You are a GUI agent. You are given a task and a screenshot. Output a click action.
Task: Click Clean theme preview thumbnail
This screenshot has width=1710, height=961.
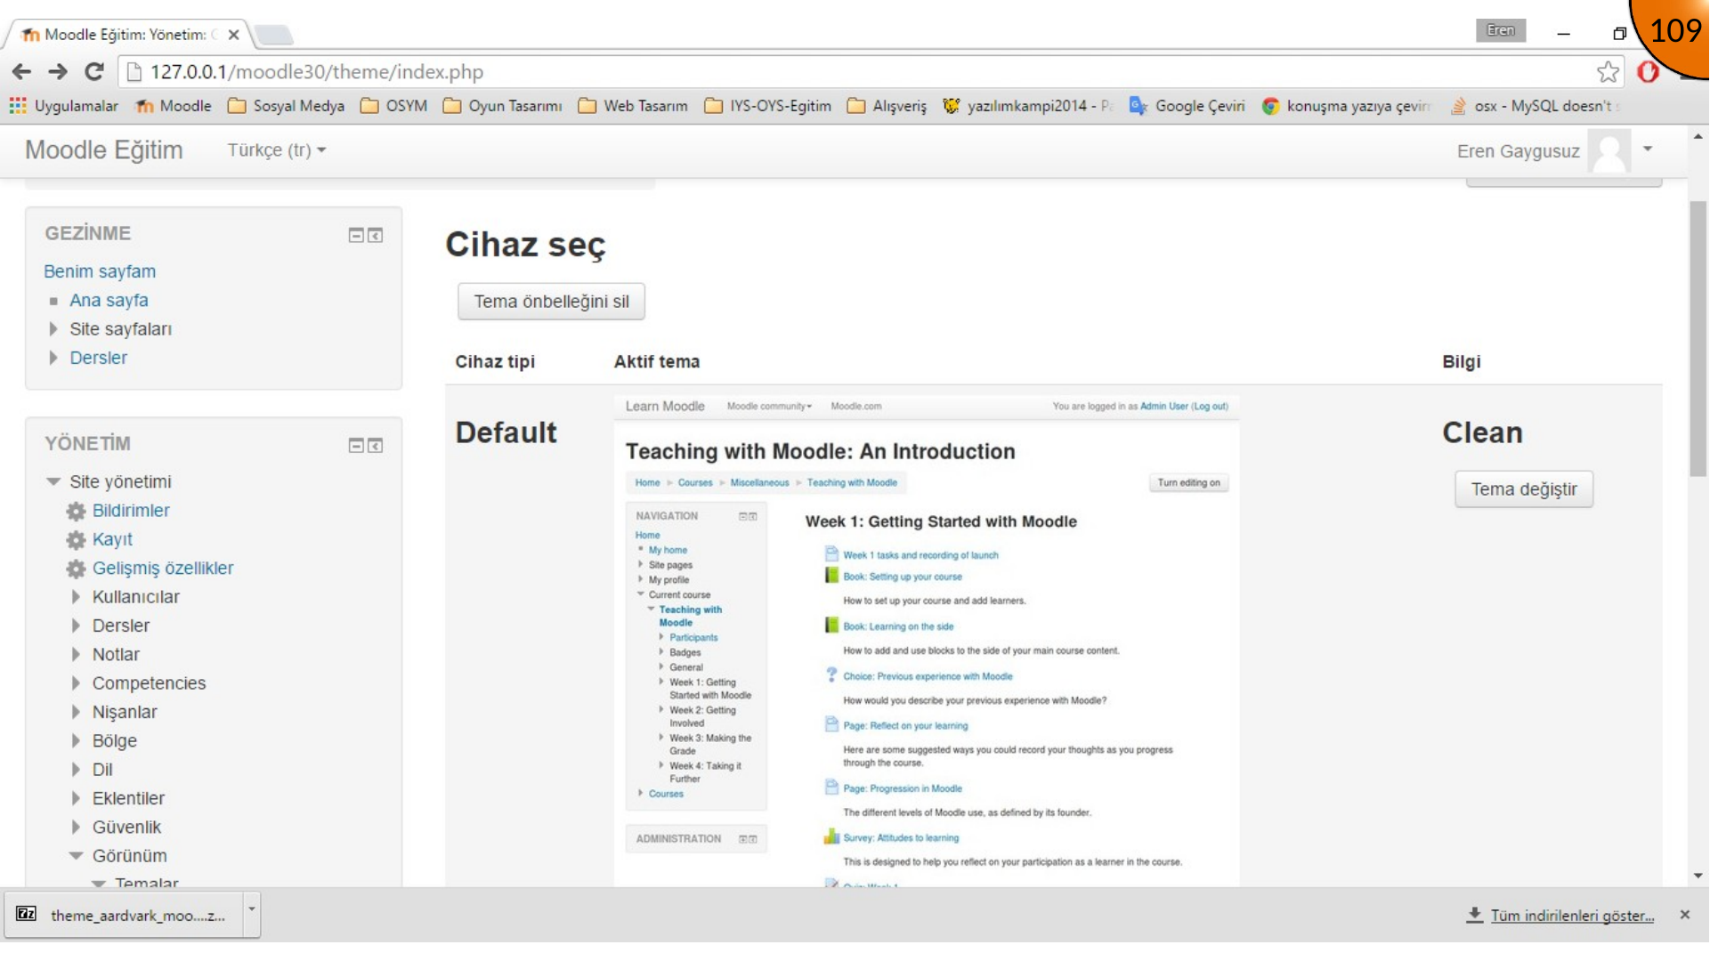coord(926,641)
